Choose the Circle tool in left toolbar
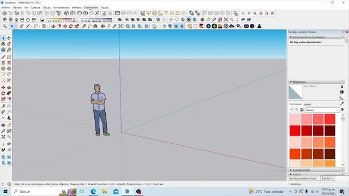Image resolution: width=349 pixels, height=196 pixels. [3, 69]
